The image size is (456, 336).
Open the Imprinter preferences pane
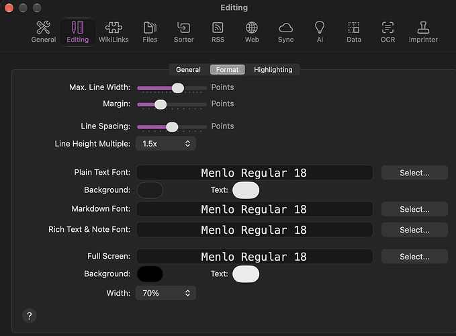point(423,32)
